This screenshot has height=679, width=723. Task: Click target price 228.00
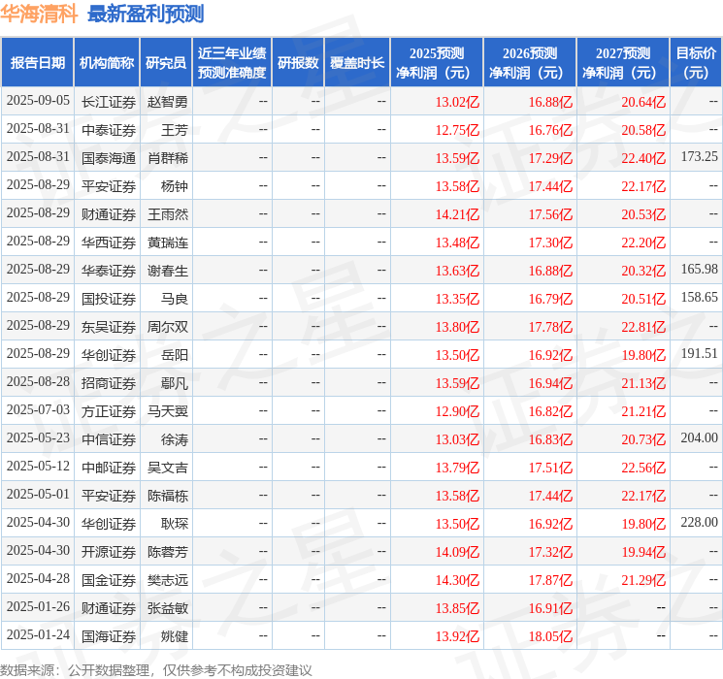click(700, 522)
